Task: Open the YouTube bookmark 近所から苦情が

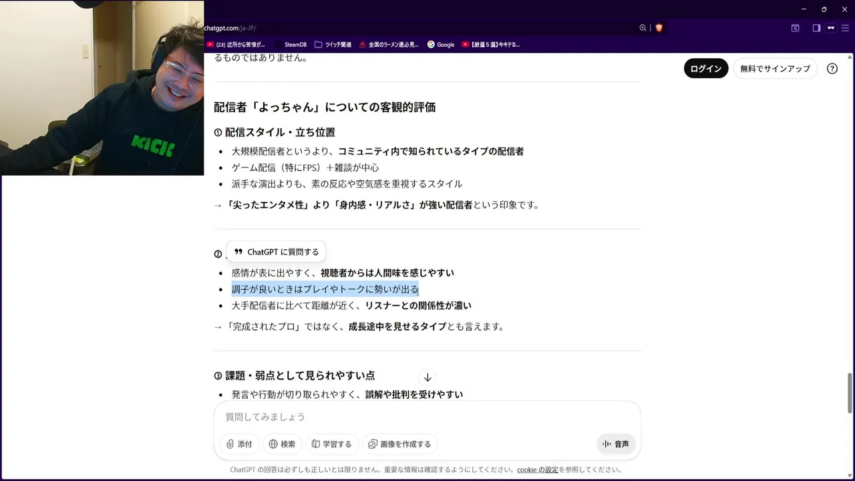Action: [236, 45]
